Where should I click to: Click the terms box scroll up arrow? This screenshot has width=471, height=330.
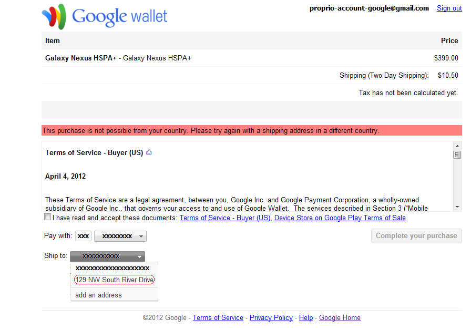click(x=457, y=146)
